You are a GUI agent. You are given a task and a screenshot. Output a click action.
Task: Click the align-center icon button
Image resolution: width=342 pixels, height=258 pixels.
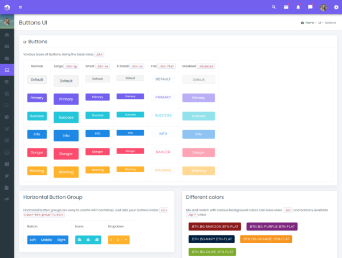[x=88, y=240]
